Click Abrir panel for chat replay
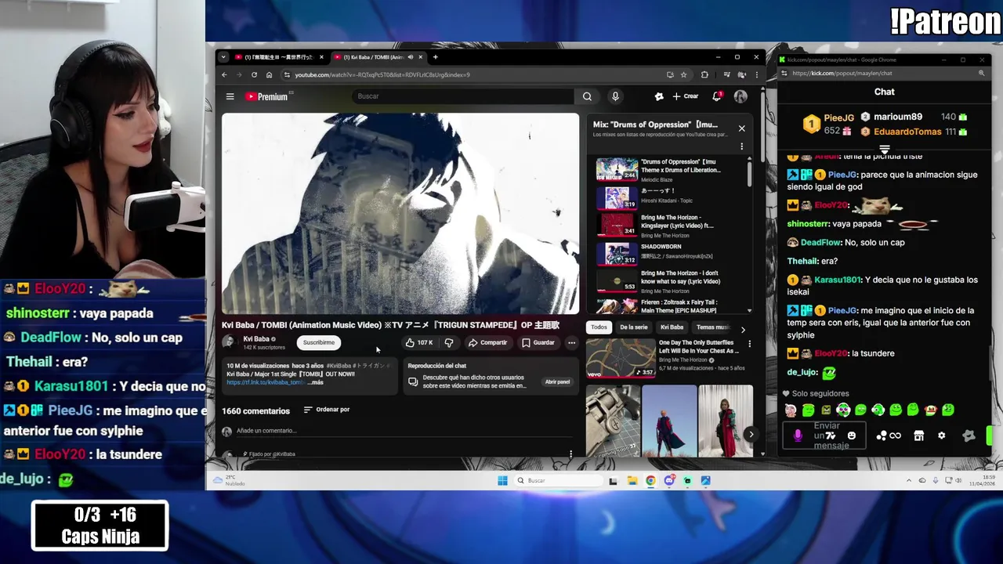Viewport: 1003px width, 564px height. [557, 381]
